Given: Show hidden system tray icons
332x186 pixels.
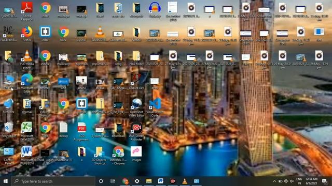Looking at the screenshot, I should [274, 181].
